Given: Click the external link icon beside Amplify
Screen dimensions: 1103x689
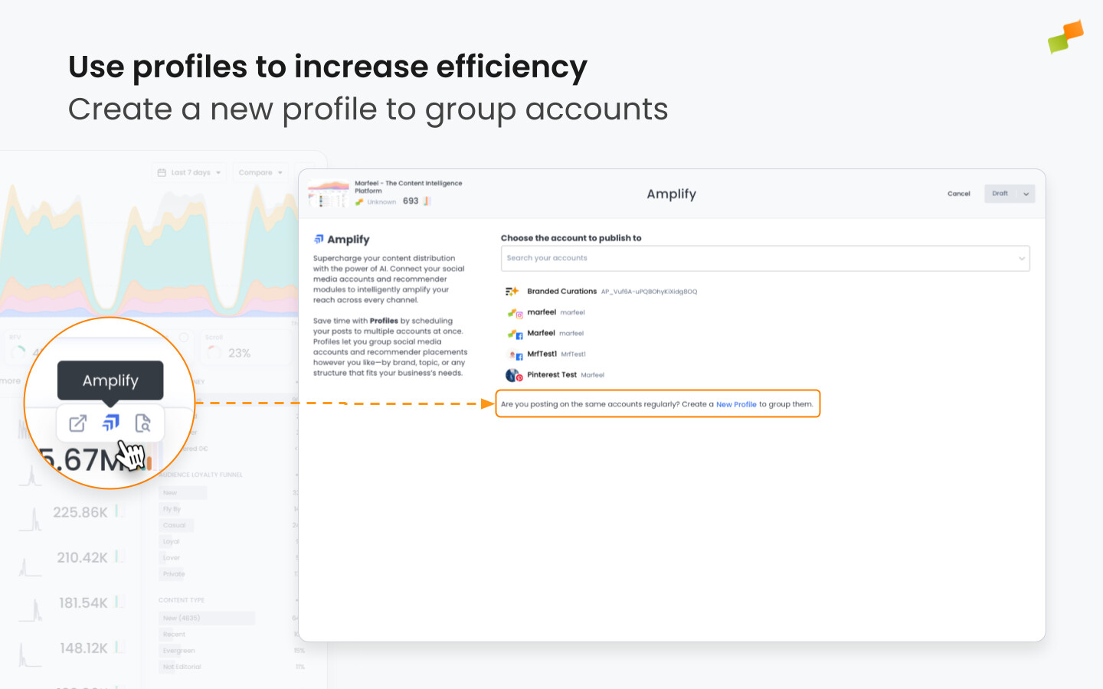Looking at the screenshot, I should [77, 423].
